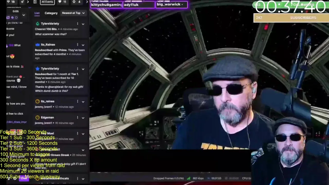
Task: Open options for the metalheadswithcats event
Action: click(77, 178)
